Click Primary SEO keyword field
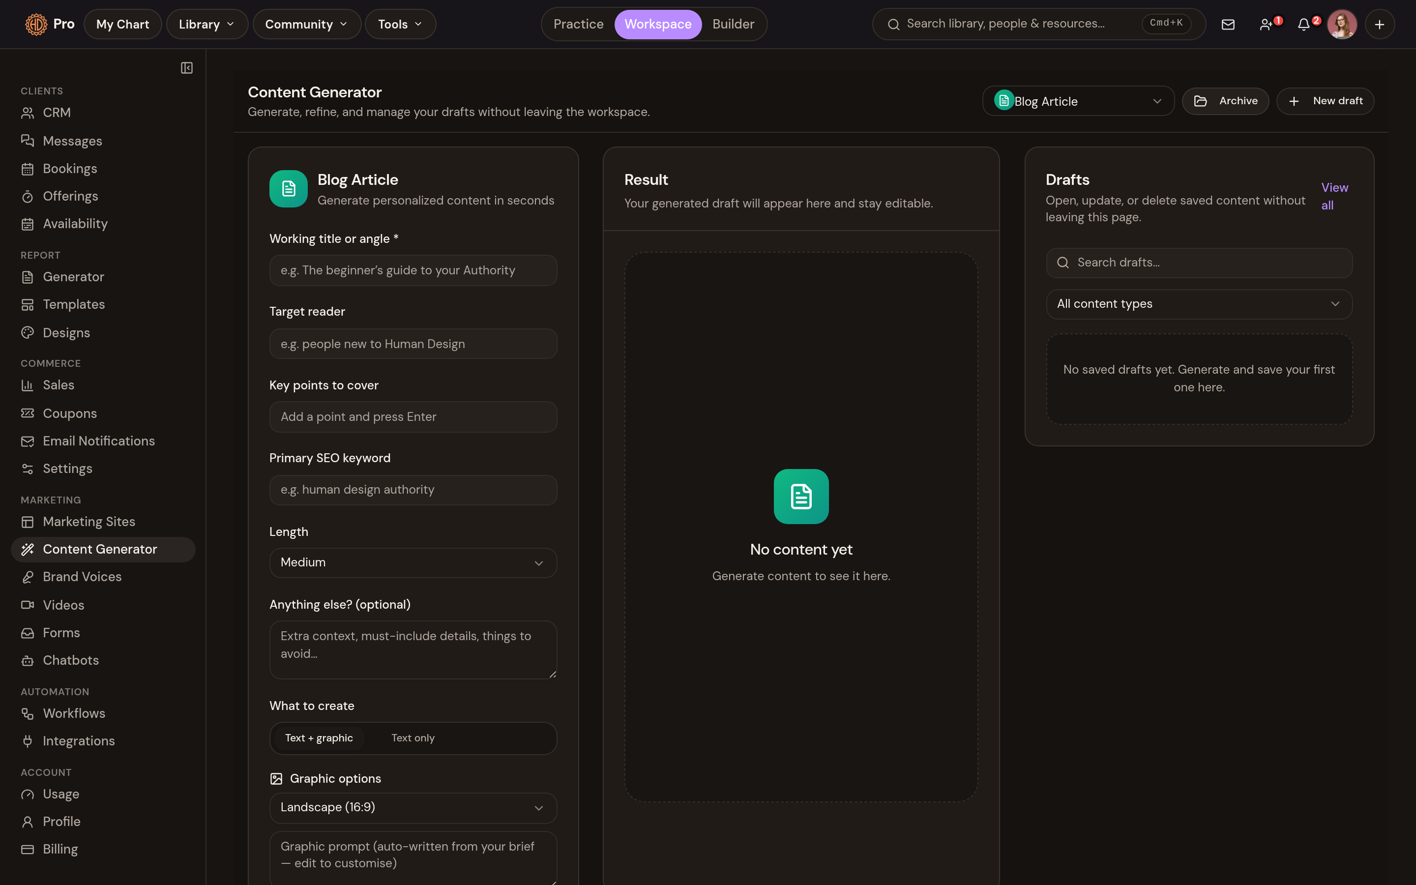 [413, 490]
